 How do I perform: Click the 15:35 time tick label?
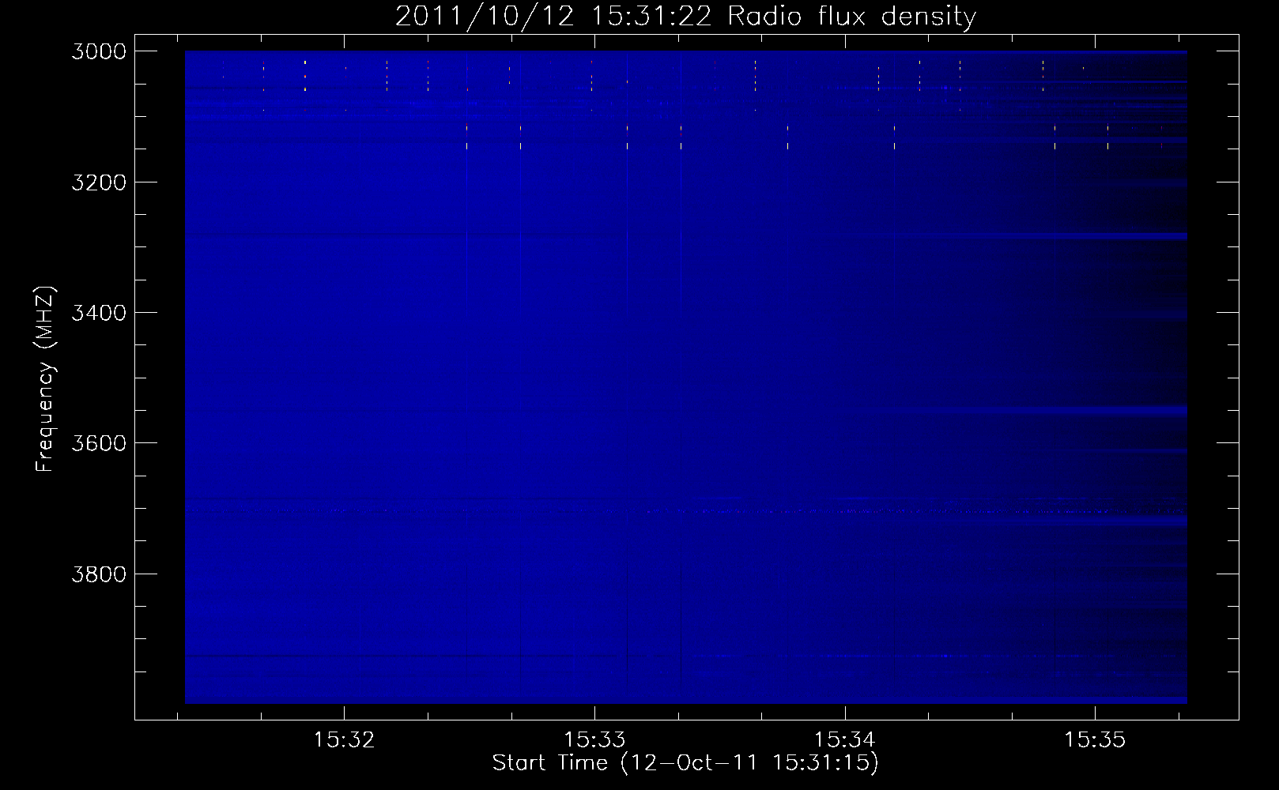point(1095,739)
